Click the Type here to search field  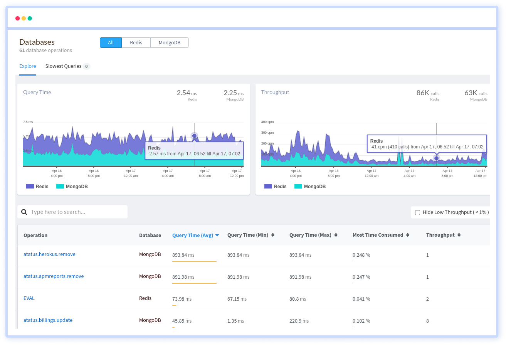coord(73,212)
